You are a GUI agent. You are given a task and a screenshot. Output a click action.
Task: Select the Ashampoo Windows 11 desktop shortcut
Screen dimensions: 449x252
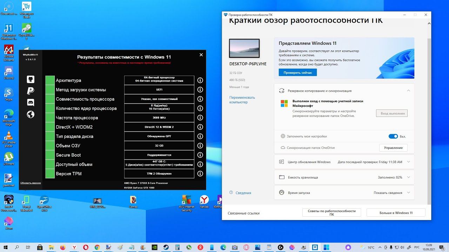coord(8,32)
